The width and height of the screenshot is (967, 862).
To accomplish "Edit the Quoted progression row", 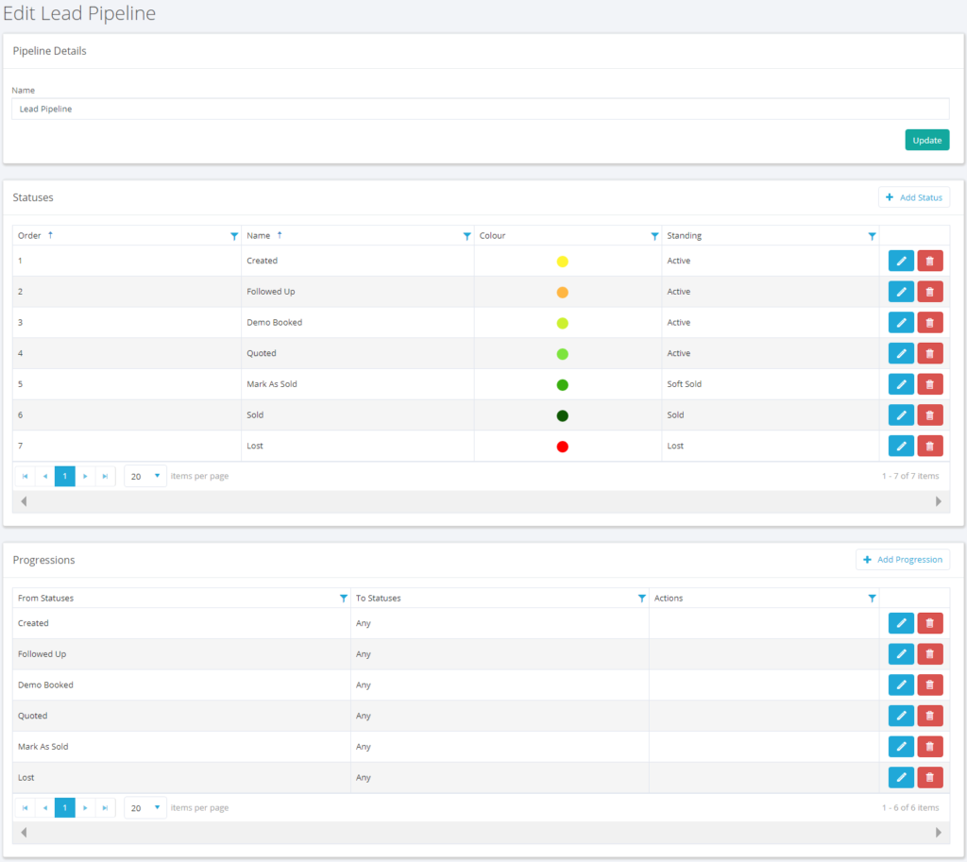I will tap(901, 716).
